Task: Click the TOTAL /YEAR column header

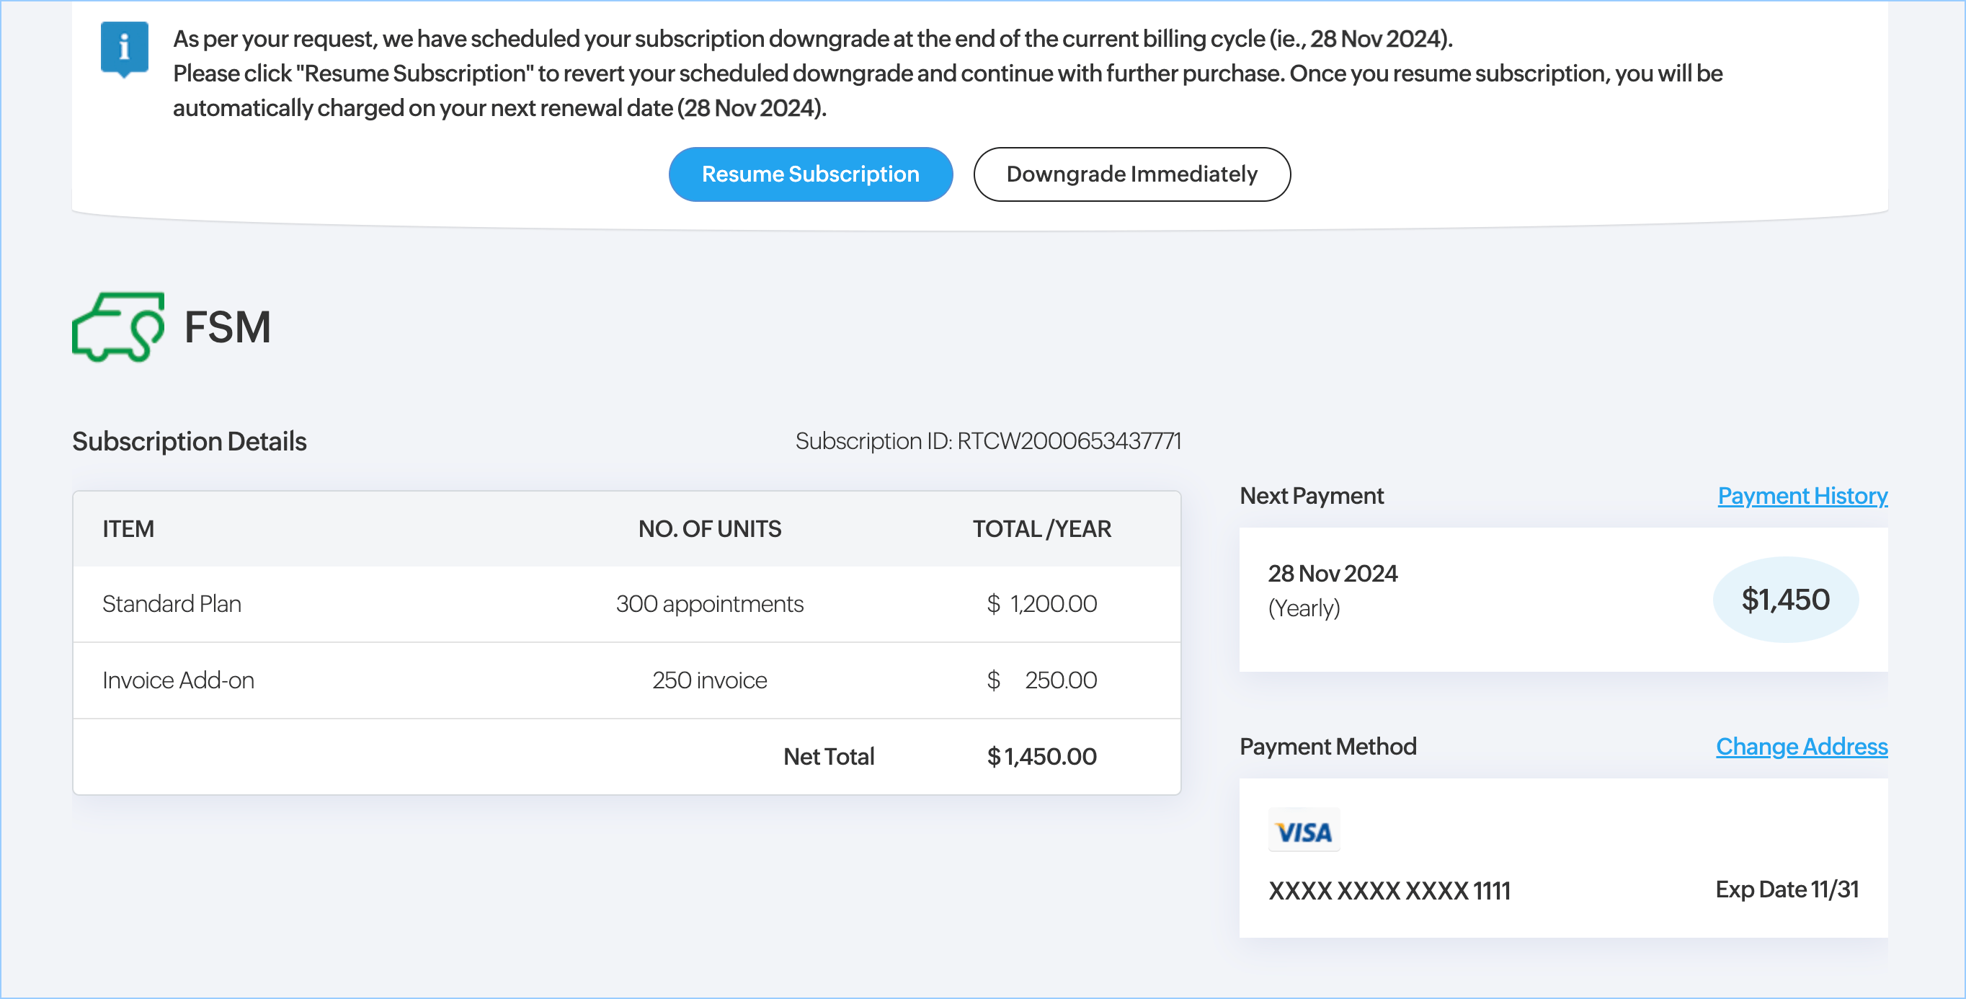Action: [x=1041, y=529]
